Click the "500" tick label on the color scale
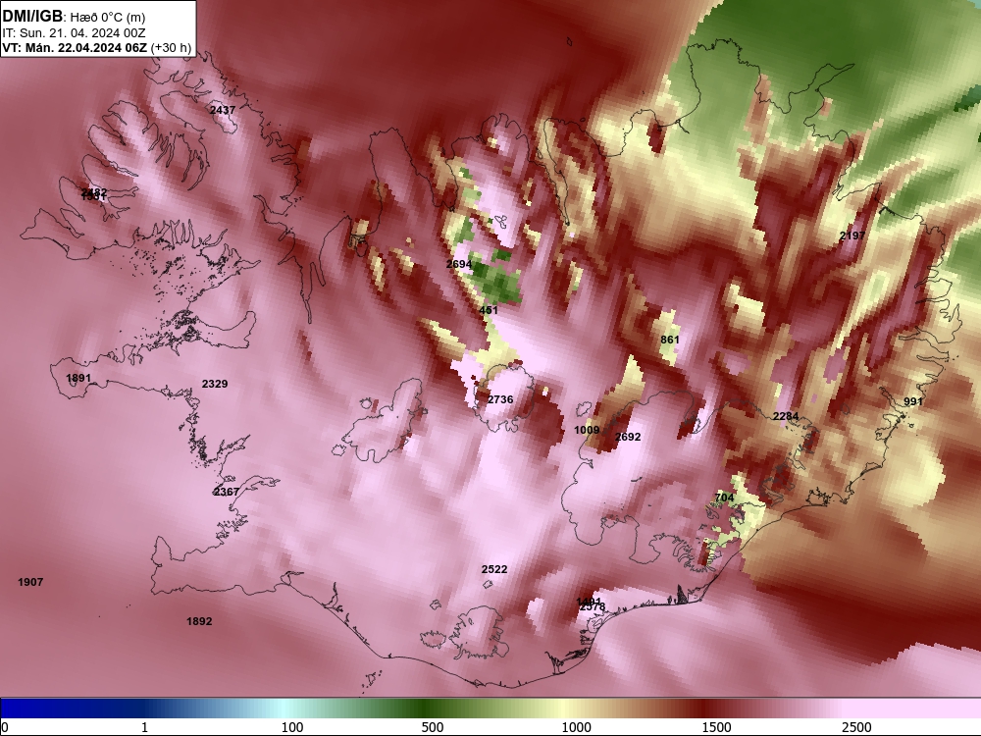Image resolution: width=981 pixels, height=736 pixels. pyautogui.click(x=433, y=727)
